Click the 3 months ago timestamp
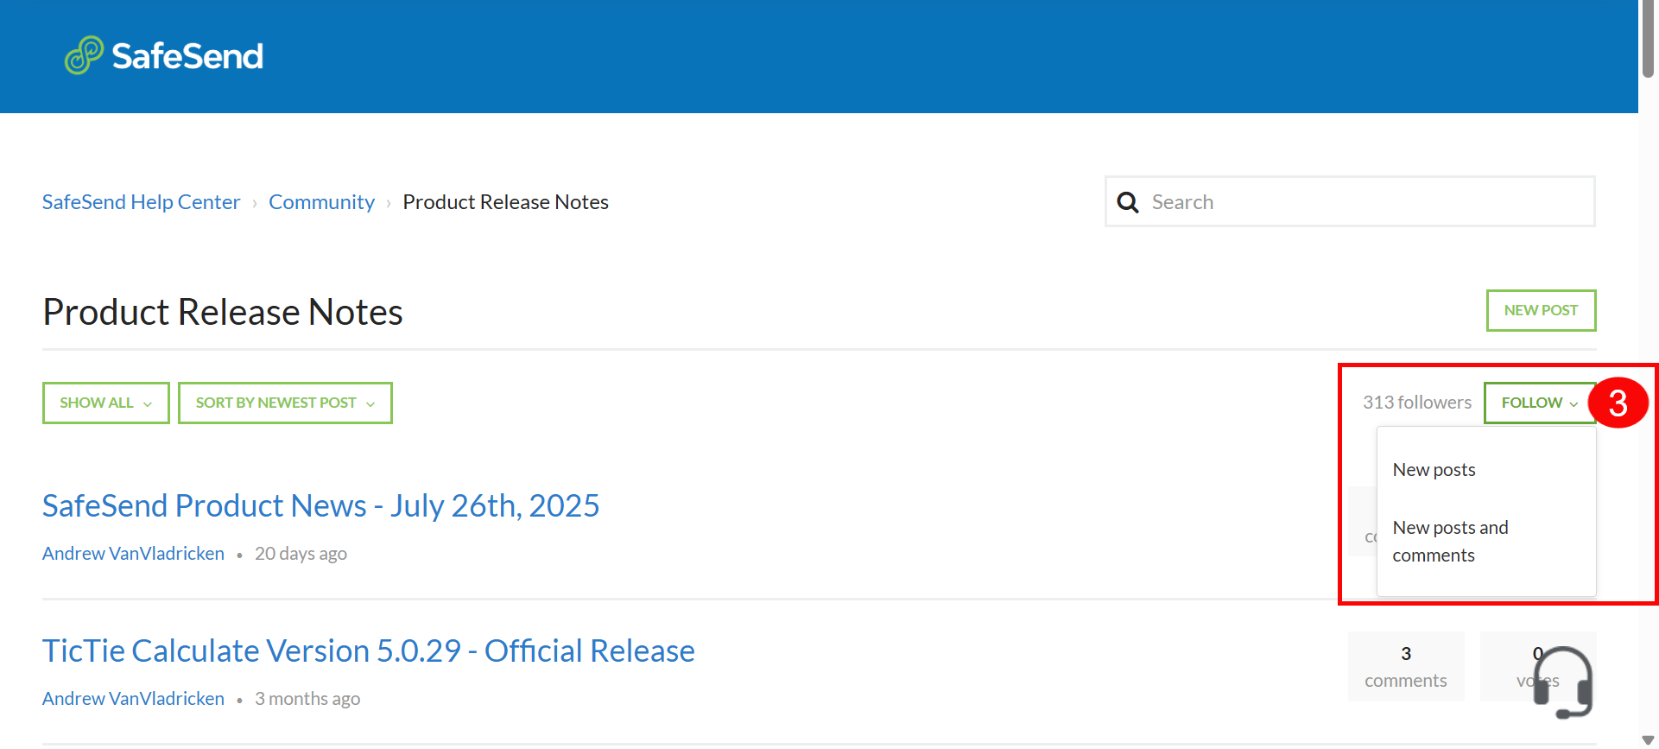The width and height of the screenshot is (1659, 749). [x=307, y=699]
